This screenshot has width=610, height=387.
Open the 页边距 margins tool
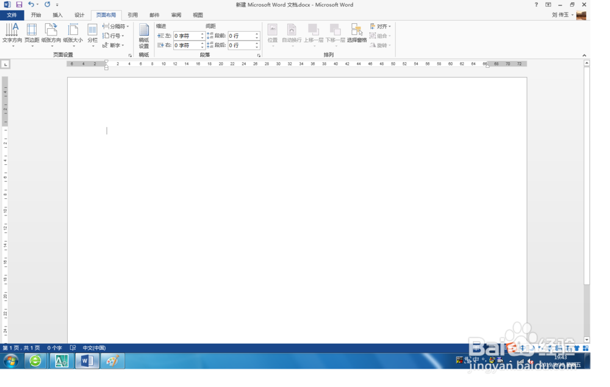32,31
